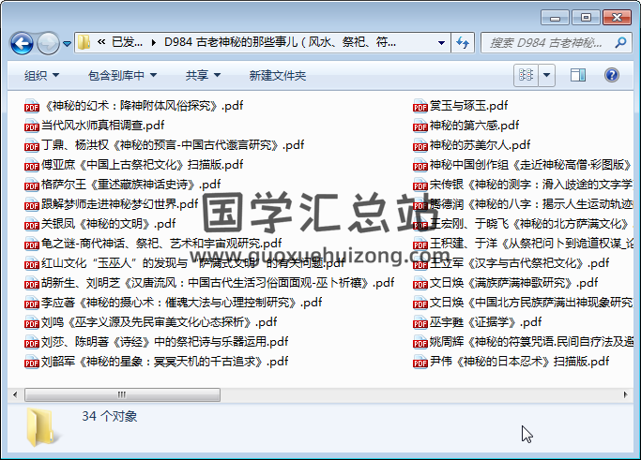Screen dimensions: 641x460
Task: Open the 包含到库中 menu
Action: (122, 76)
